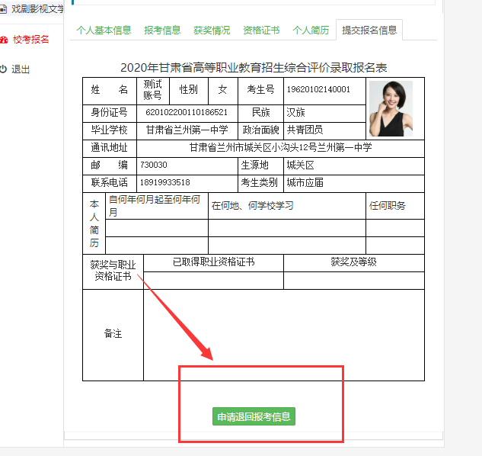The width and height of the screenshot is (482, 456).
Task: Click the form title 2020年甘肃省高等职业教育招生综合评价录取报名表
Action: coord(254,68)
